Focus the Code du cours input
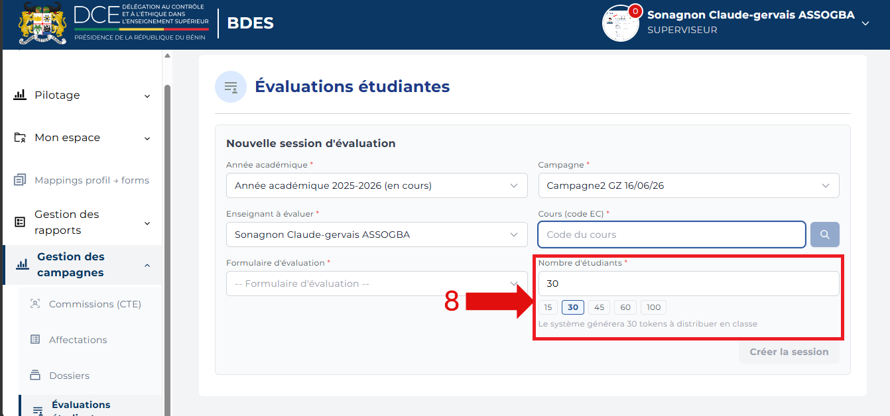Screen dimensions: 890x416 point(672,234)
